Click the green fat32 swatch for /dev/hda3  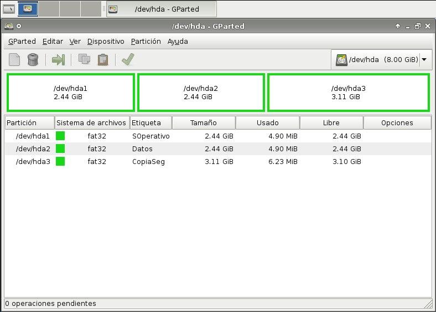(x=60, y=161)
